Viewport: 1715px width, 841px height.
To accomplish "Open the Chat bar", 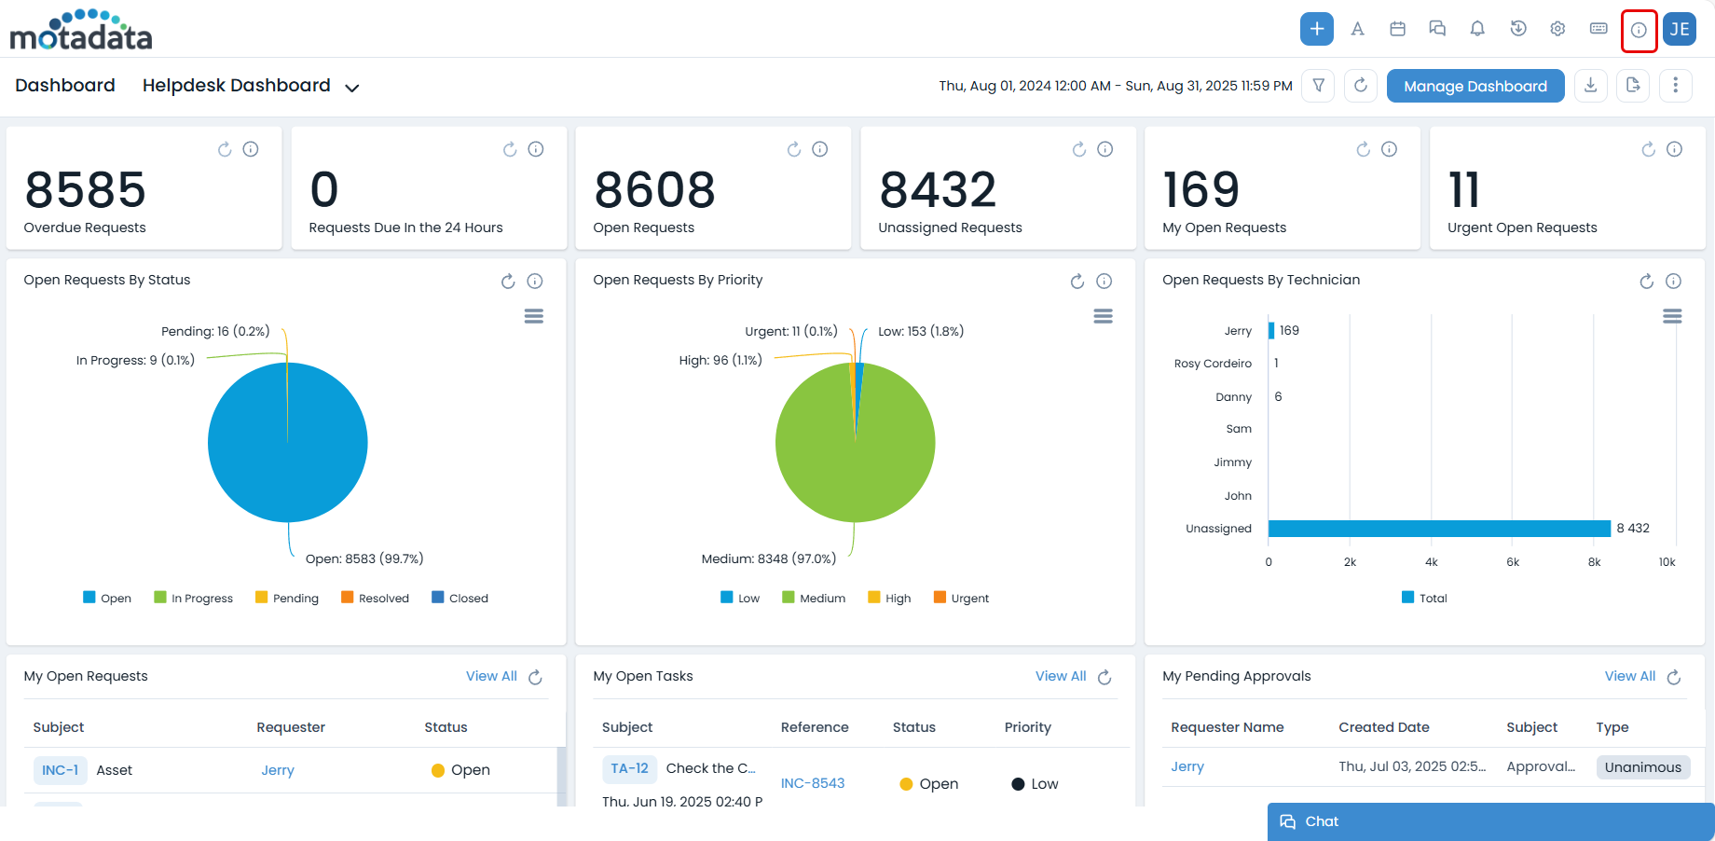I will [1490, 821].
